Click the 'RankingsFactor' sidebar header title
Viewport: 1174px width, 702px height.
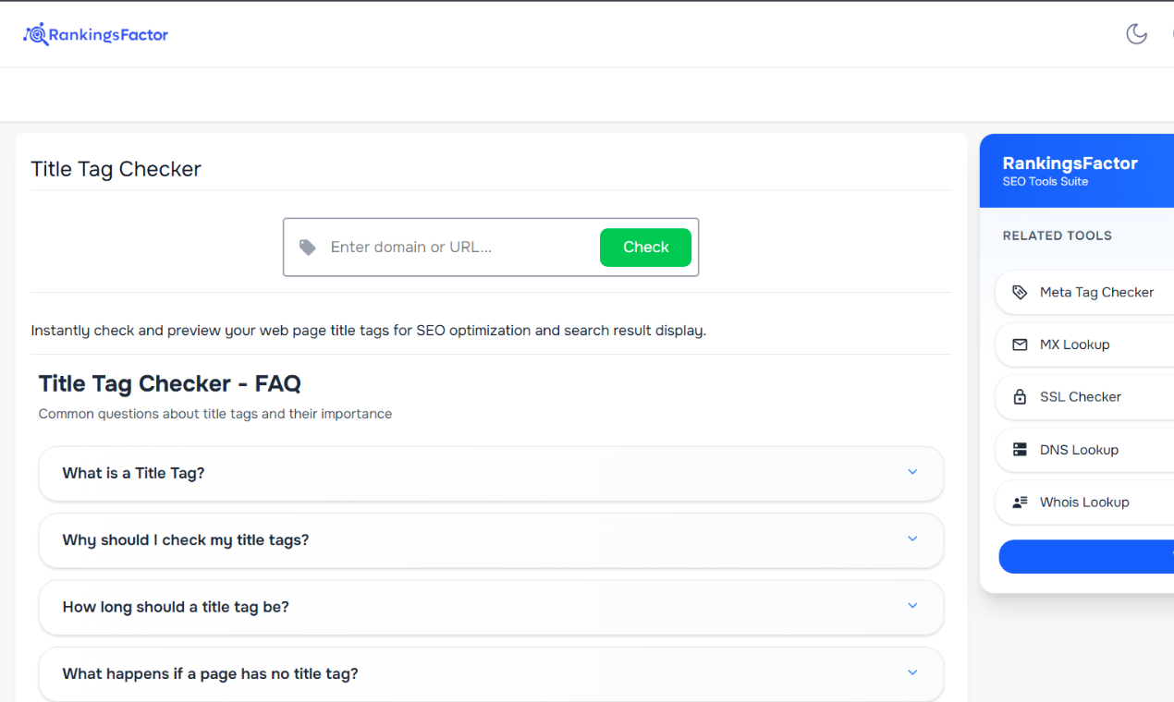click(1070, 163)
